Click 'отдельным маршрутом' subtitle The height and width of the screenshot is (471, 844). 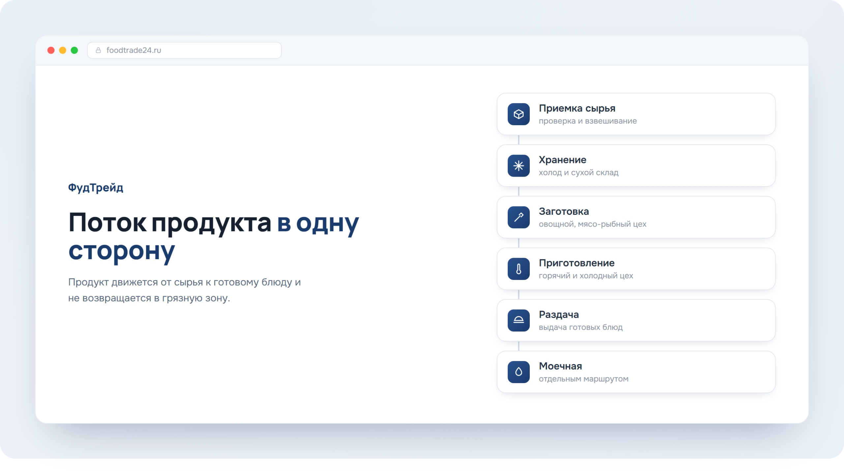584,379
